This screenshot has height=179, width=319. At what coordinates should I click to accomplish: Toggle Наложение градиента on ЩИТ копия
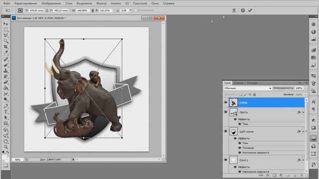point(240,153)
